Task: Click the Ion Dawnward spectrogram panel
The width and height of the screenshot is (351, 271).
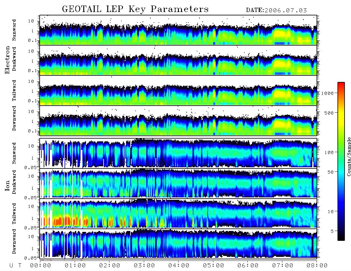Action: 178,244
